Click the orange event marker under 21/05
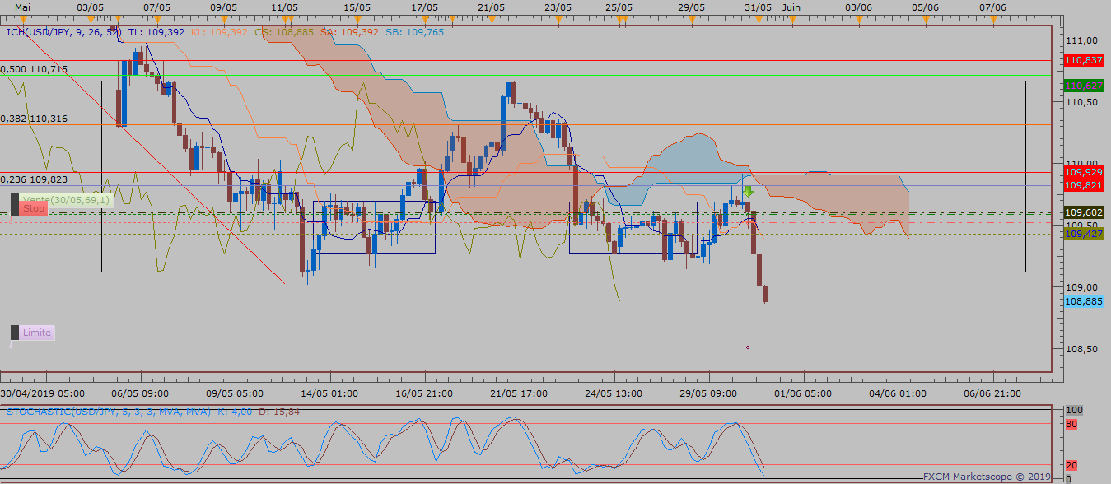Viewport: 1111px width, 484px height. click(491, 18)
